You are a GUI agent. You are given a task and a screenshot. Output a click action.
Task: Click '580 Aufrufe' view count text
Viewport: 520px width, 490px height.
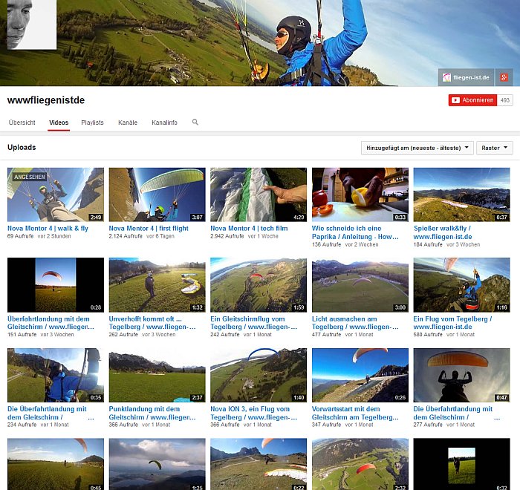point(427,335)
